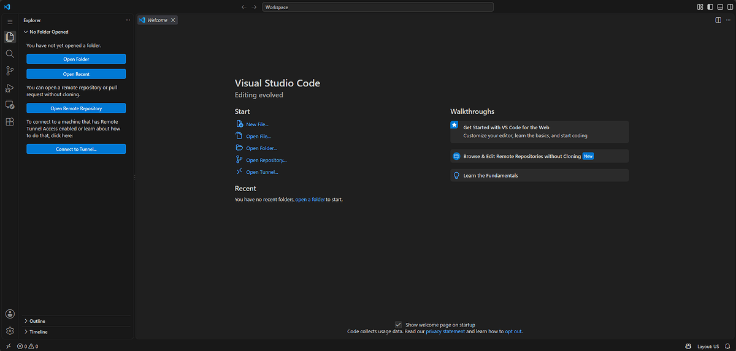This screenshot has height=351, width=736.
Task: Click the Connect to Tunnel button
Action: [76, 149]
